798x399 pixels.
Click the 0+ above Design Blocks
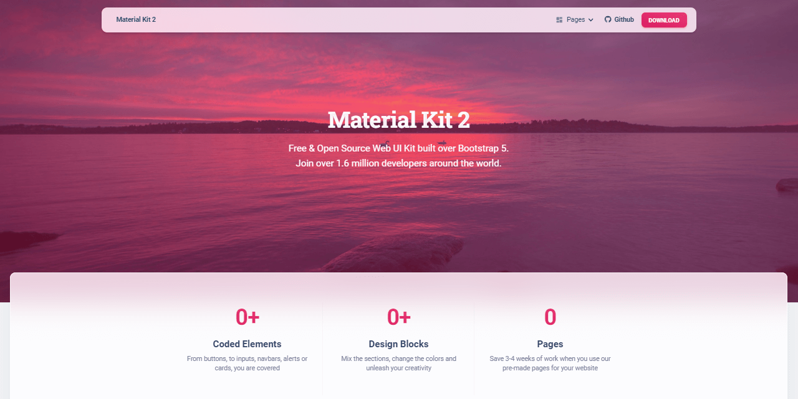pos(398,317)
